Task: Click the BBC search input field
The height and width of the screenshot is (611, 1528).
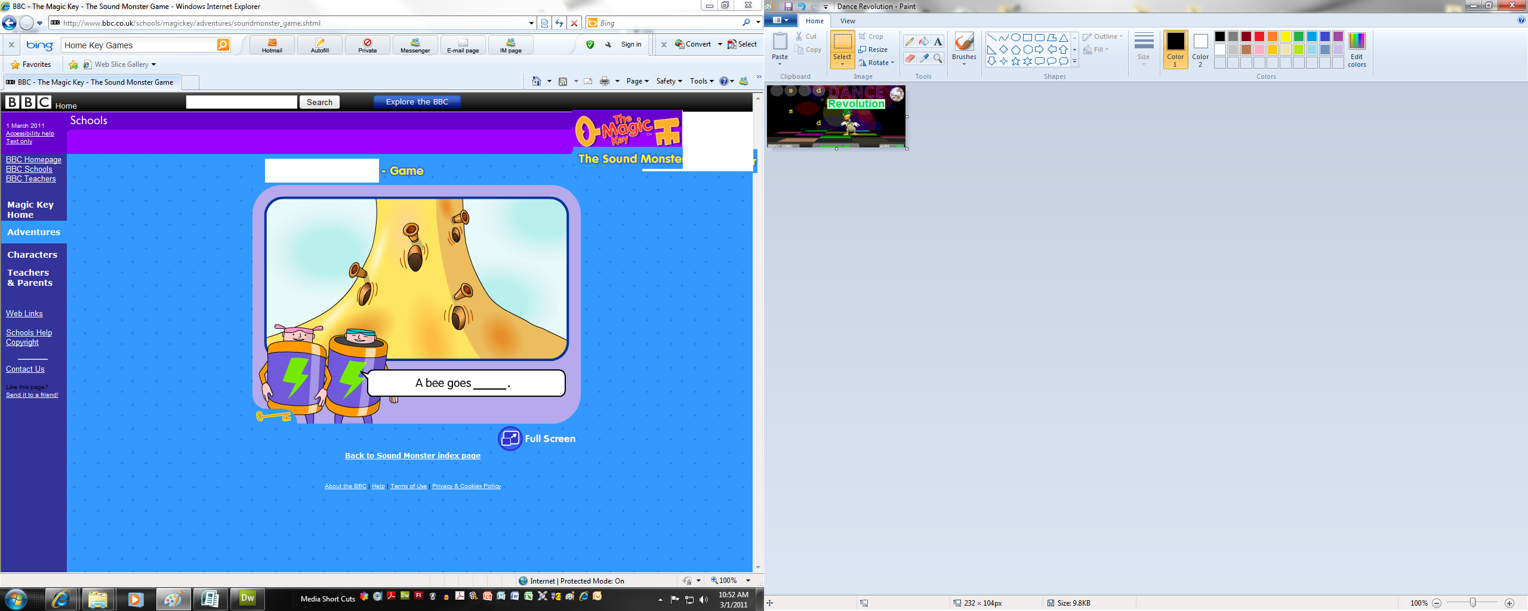Action: tap(241, 102)
